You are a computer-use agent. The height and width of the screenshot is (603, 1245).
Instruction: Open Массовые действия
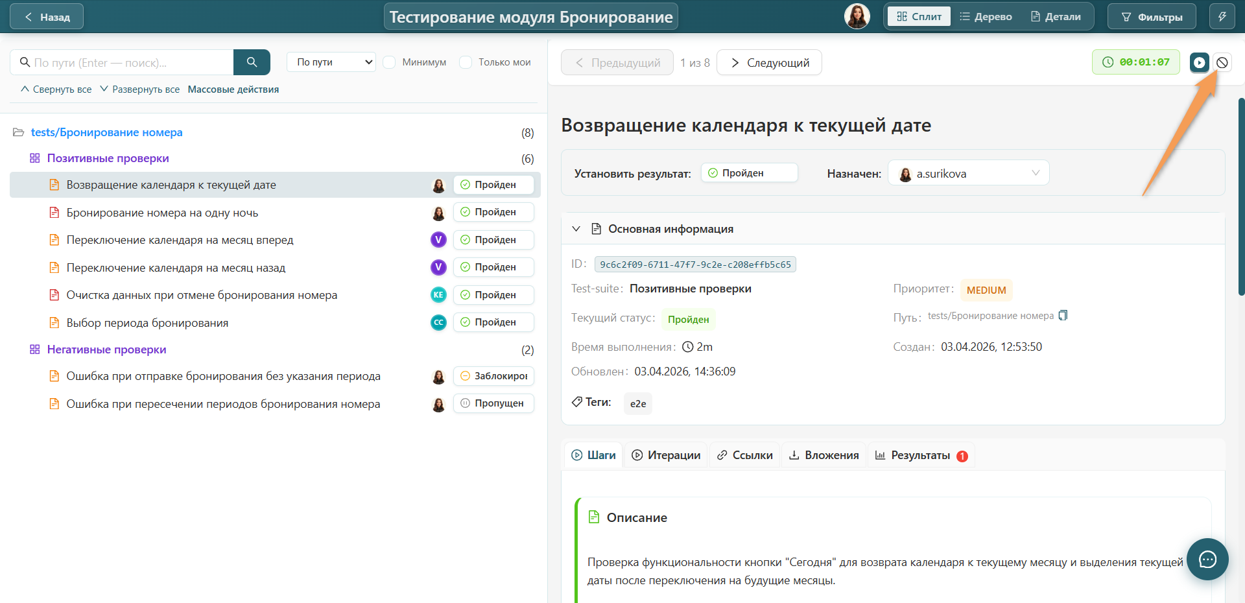point(233,89)
